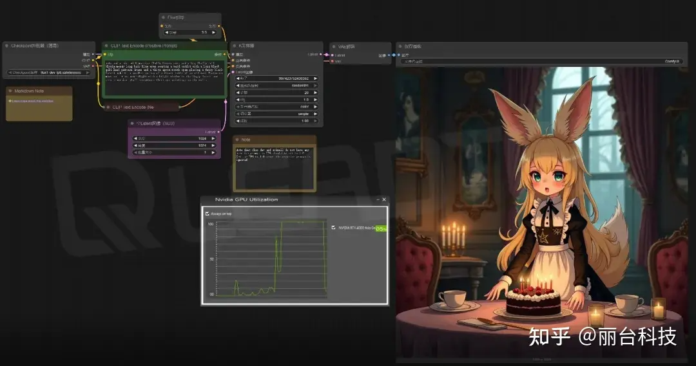The height and width of the screenshot is (366, 696).
Task: Collapse the Markdown Note node via its dot
Action: click(10, 91)
